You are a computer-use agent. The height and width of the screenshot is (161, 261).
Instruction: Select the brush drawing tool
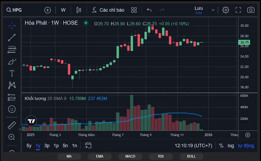click(12, 62)
